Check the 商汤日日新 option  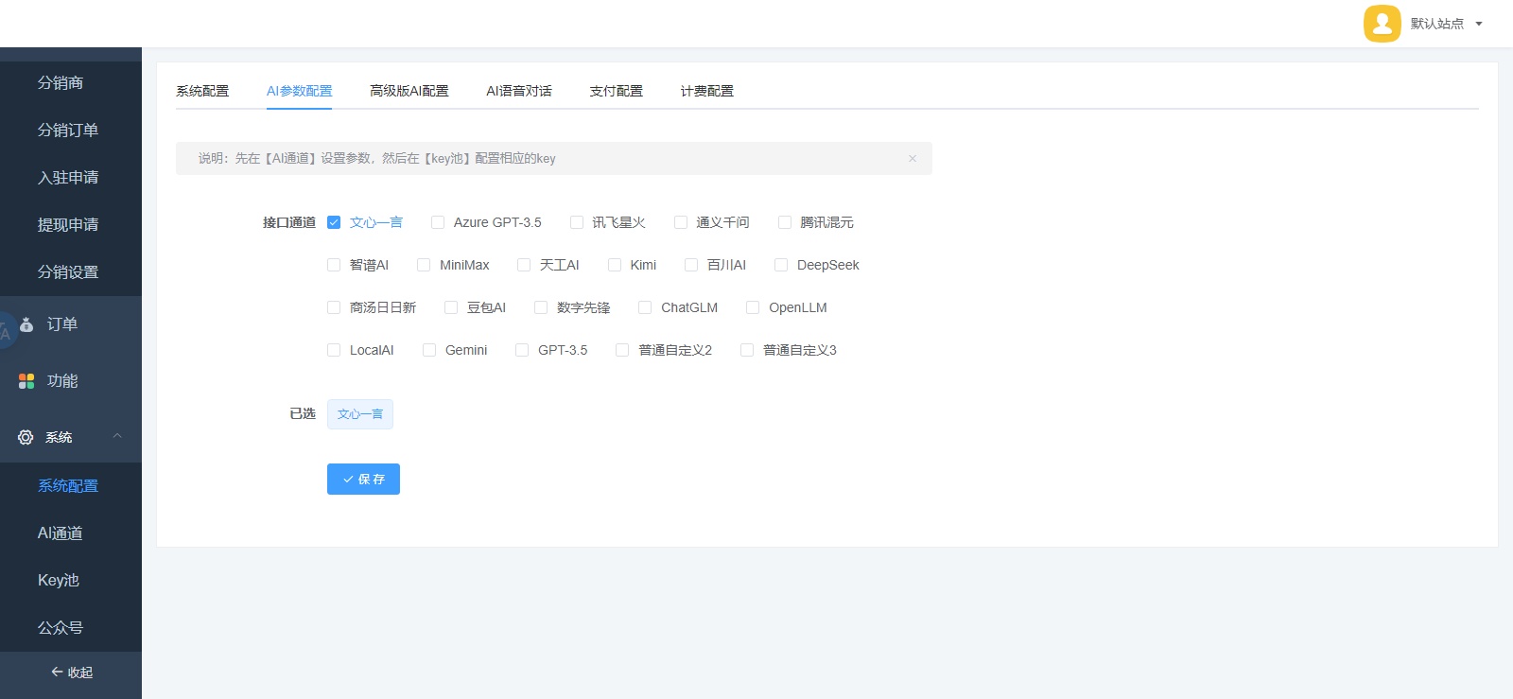334,307
